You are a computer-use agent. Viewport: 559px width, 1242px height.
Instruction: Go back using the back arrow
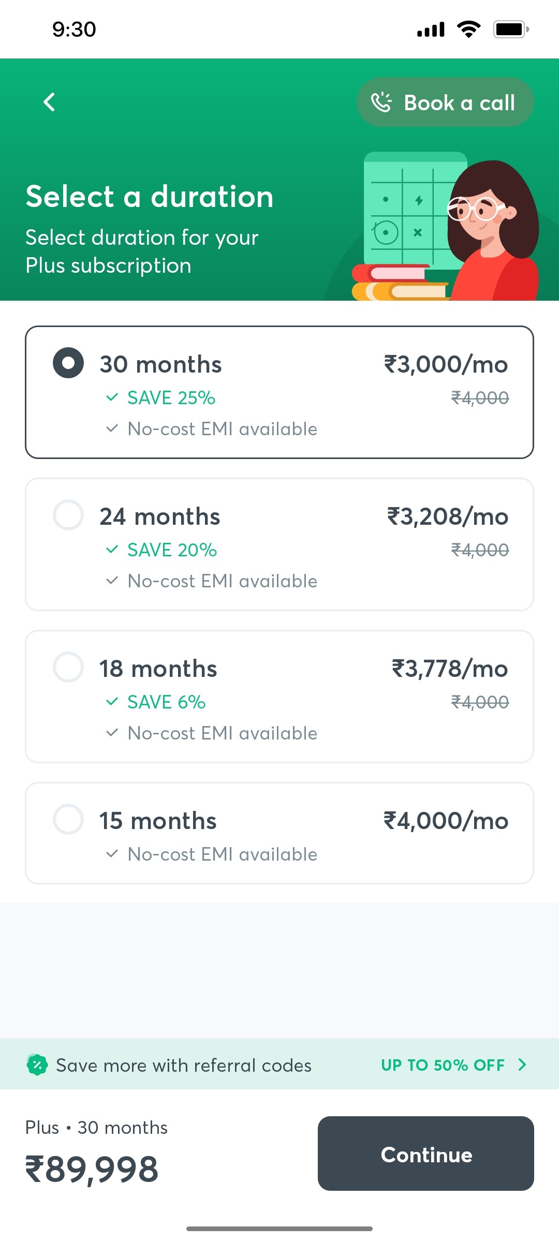(49, 102)
